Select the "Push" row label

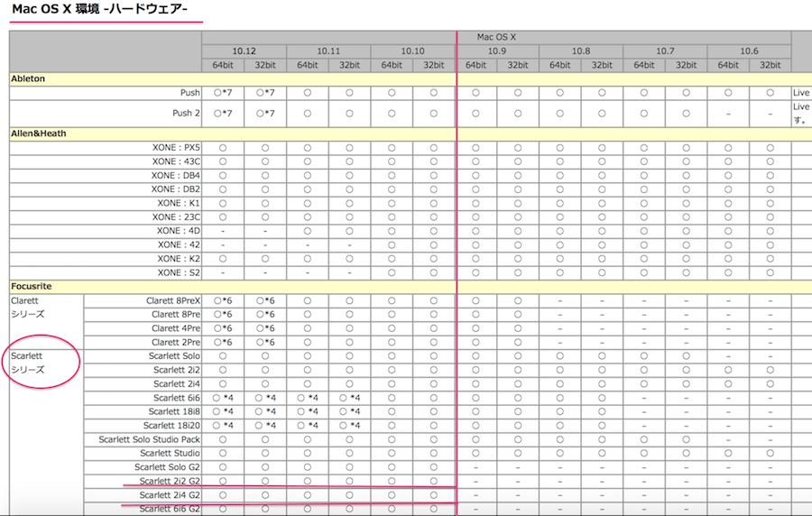[190, 93]
